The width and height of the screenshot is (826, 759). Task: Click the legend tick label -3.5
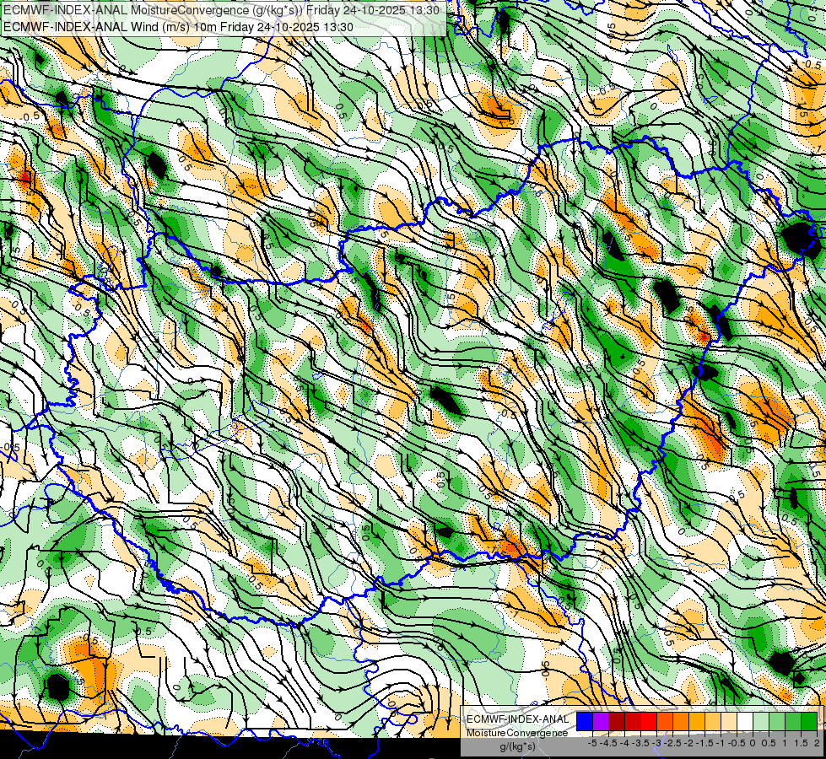640,743
